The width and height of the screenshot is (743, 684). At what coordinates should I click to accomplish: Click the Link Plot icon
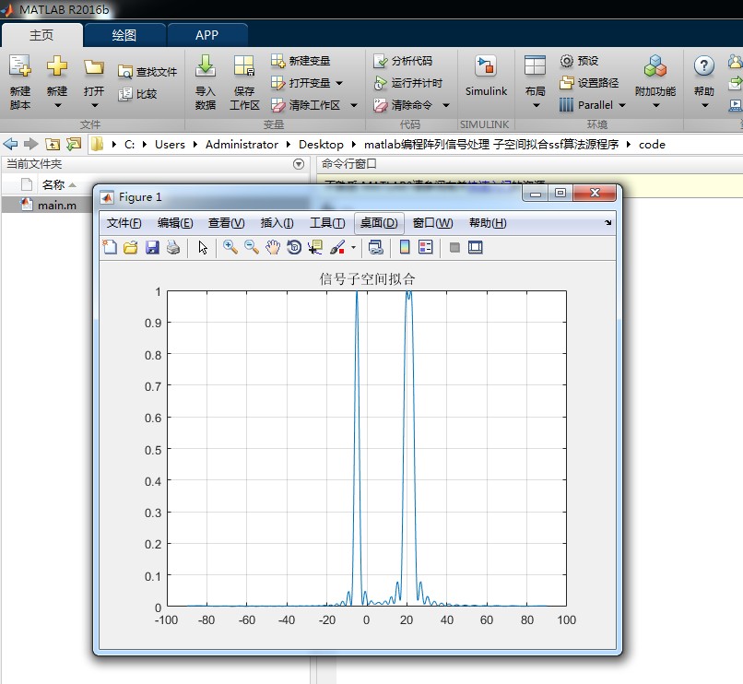pyautogui.click(x=376, y=247)
